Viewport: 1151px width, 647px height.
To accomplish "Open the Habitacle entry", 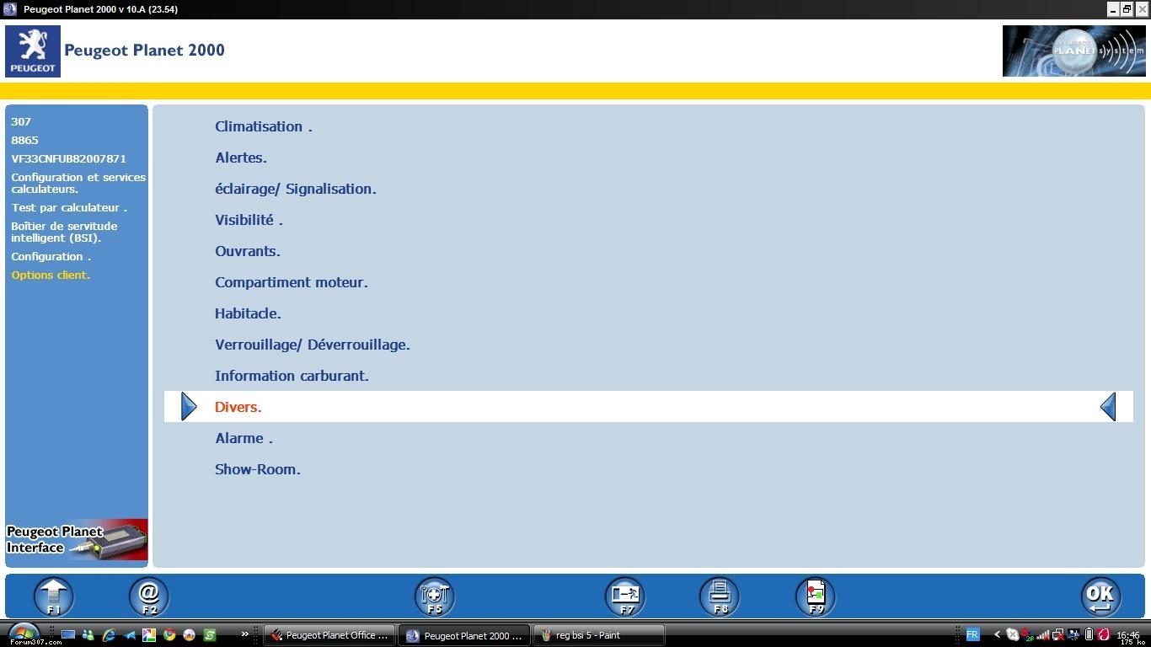I will (x=248, y=313).
